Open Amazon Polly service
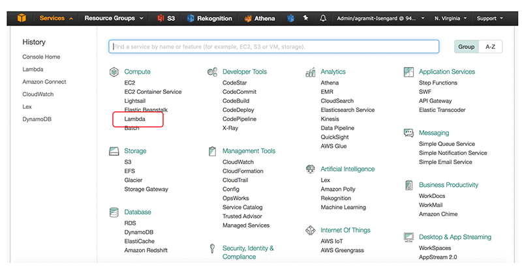Viewport: 522px width, 269px height. click(338, 189)
